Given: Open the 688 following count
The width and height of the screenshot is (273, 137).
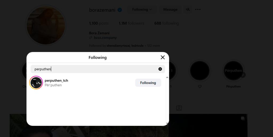Looking at the screenshot, I should pyautogui.click(x=166, y=23).
